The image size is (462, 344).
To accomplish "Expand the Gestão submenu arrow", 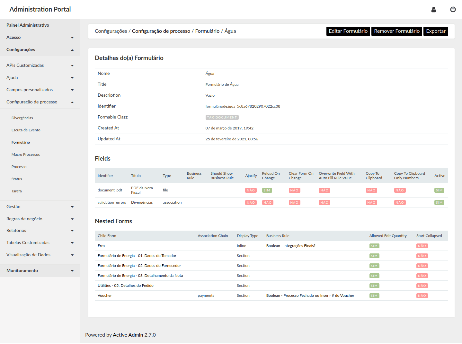I will pyautogui.click(x=72, y=207).
